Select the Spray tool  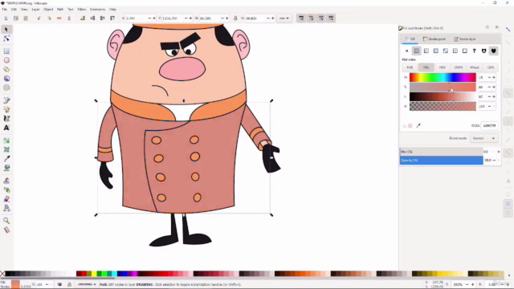6,189
